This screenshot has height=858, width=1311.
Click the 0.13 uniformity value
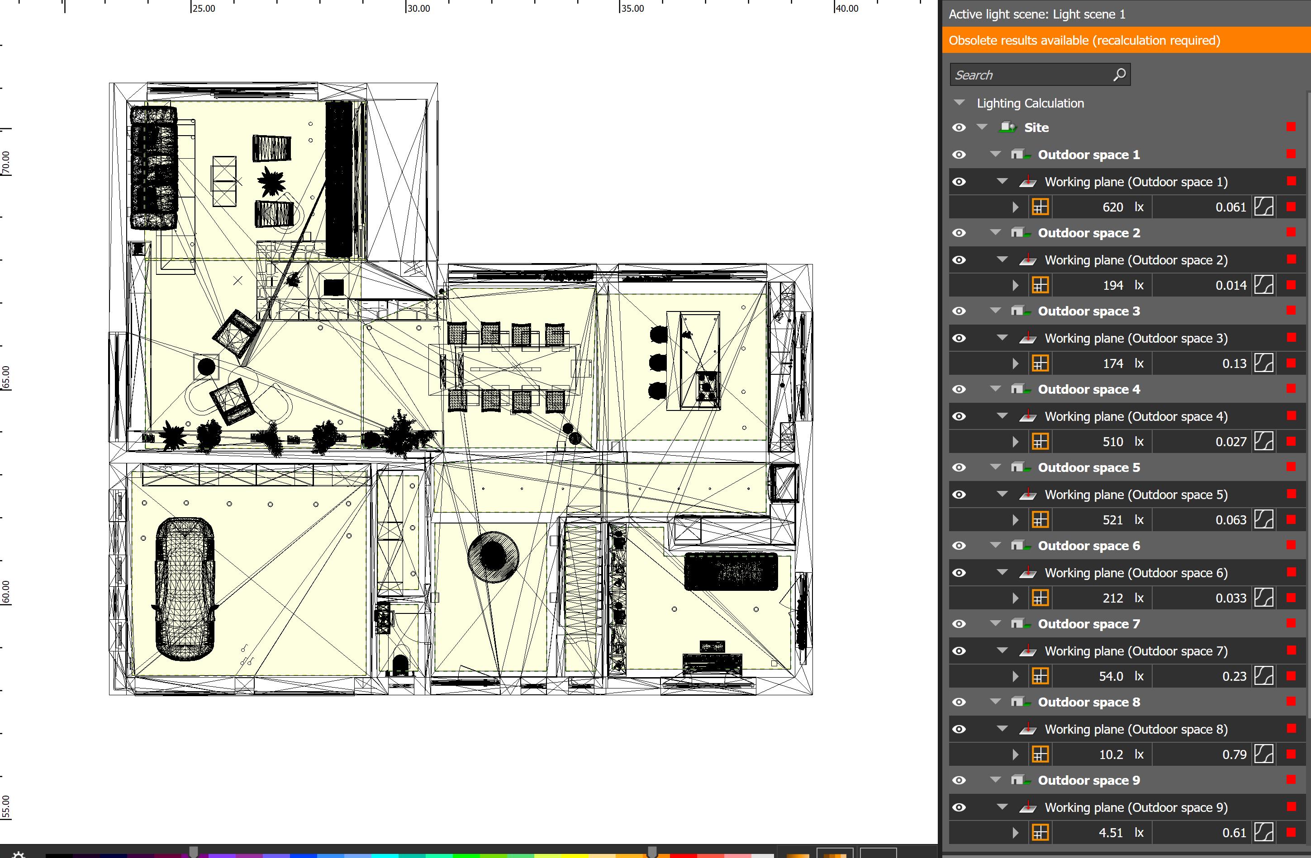pos(1234,364)
